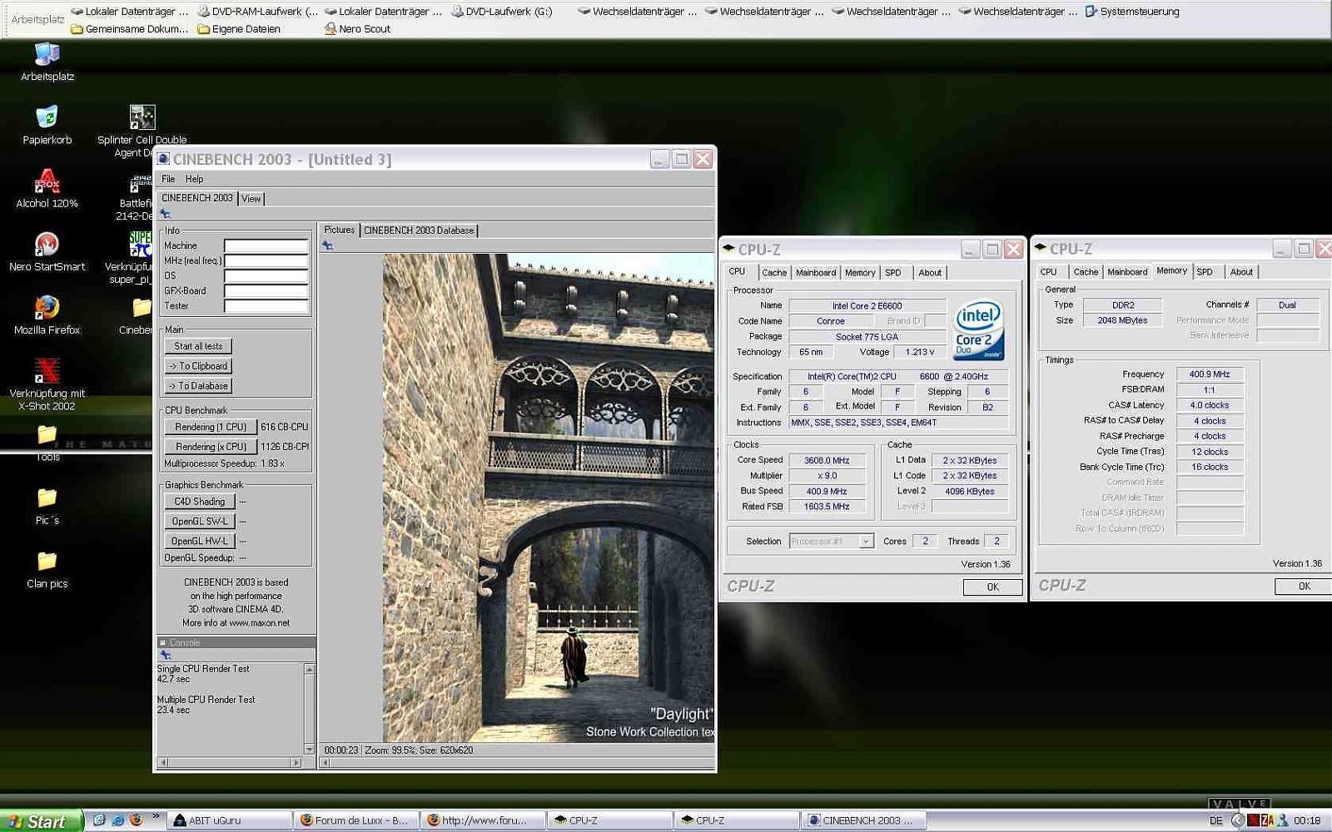Click the OS input field in Cinebench Info
The image size is (1332, 832).
[266, 276]
